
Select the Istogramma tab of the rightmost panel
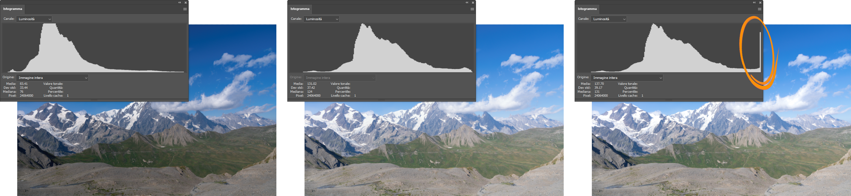pos(587,9)
